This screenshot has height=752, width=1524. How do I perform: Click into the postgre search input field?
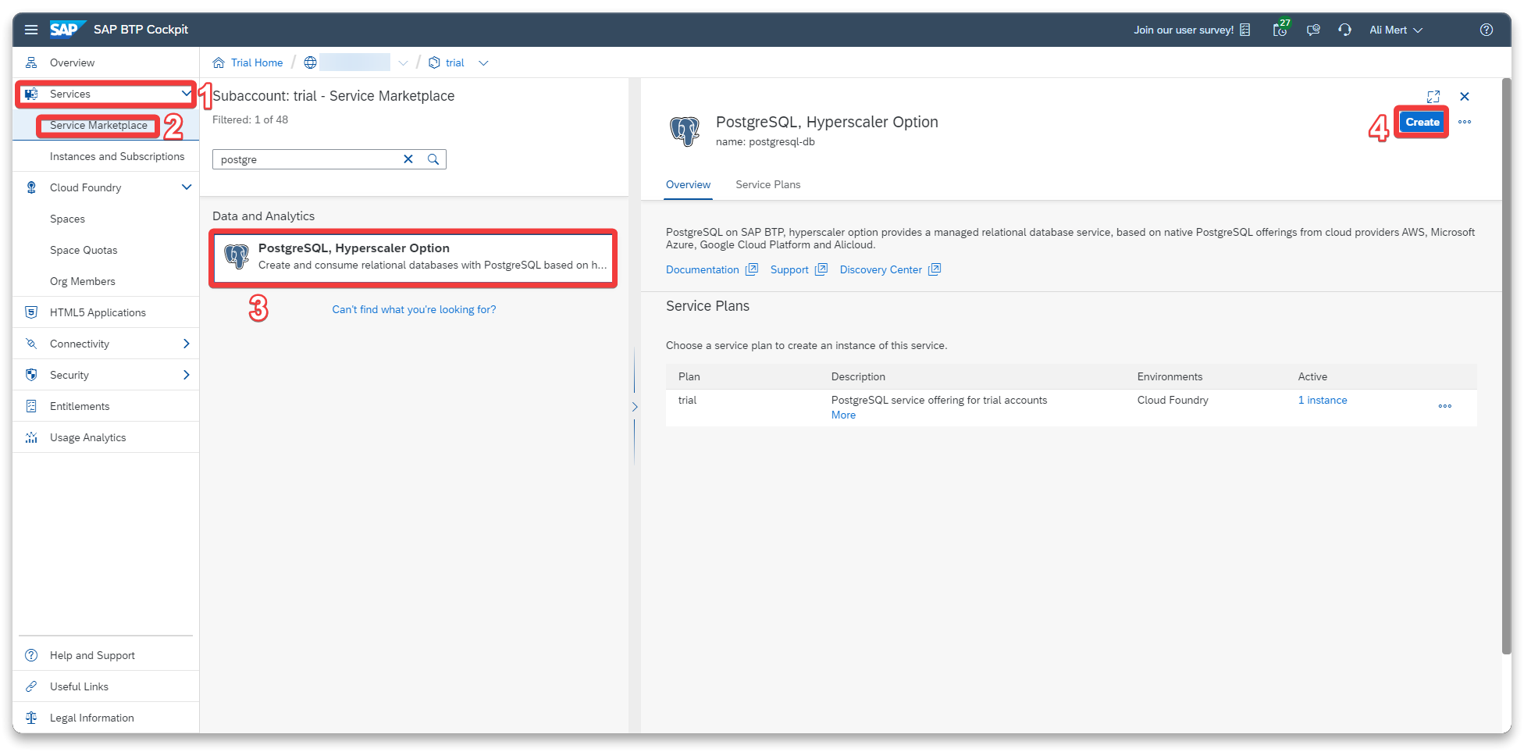306,159
